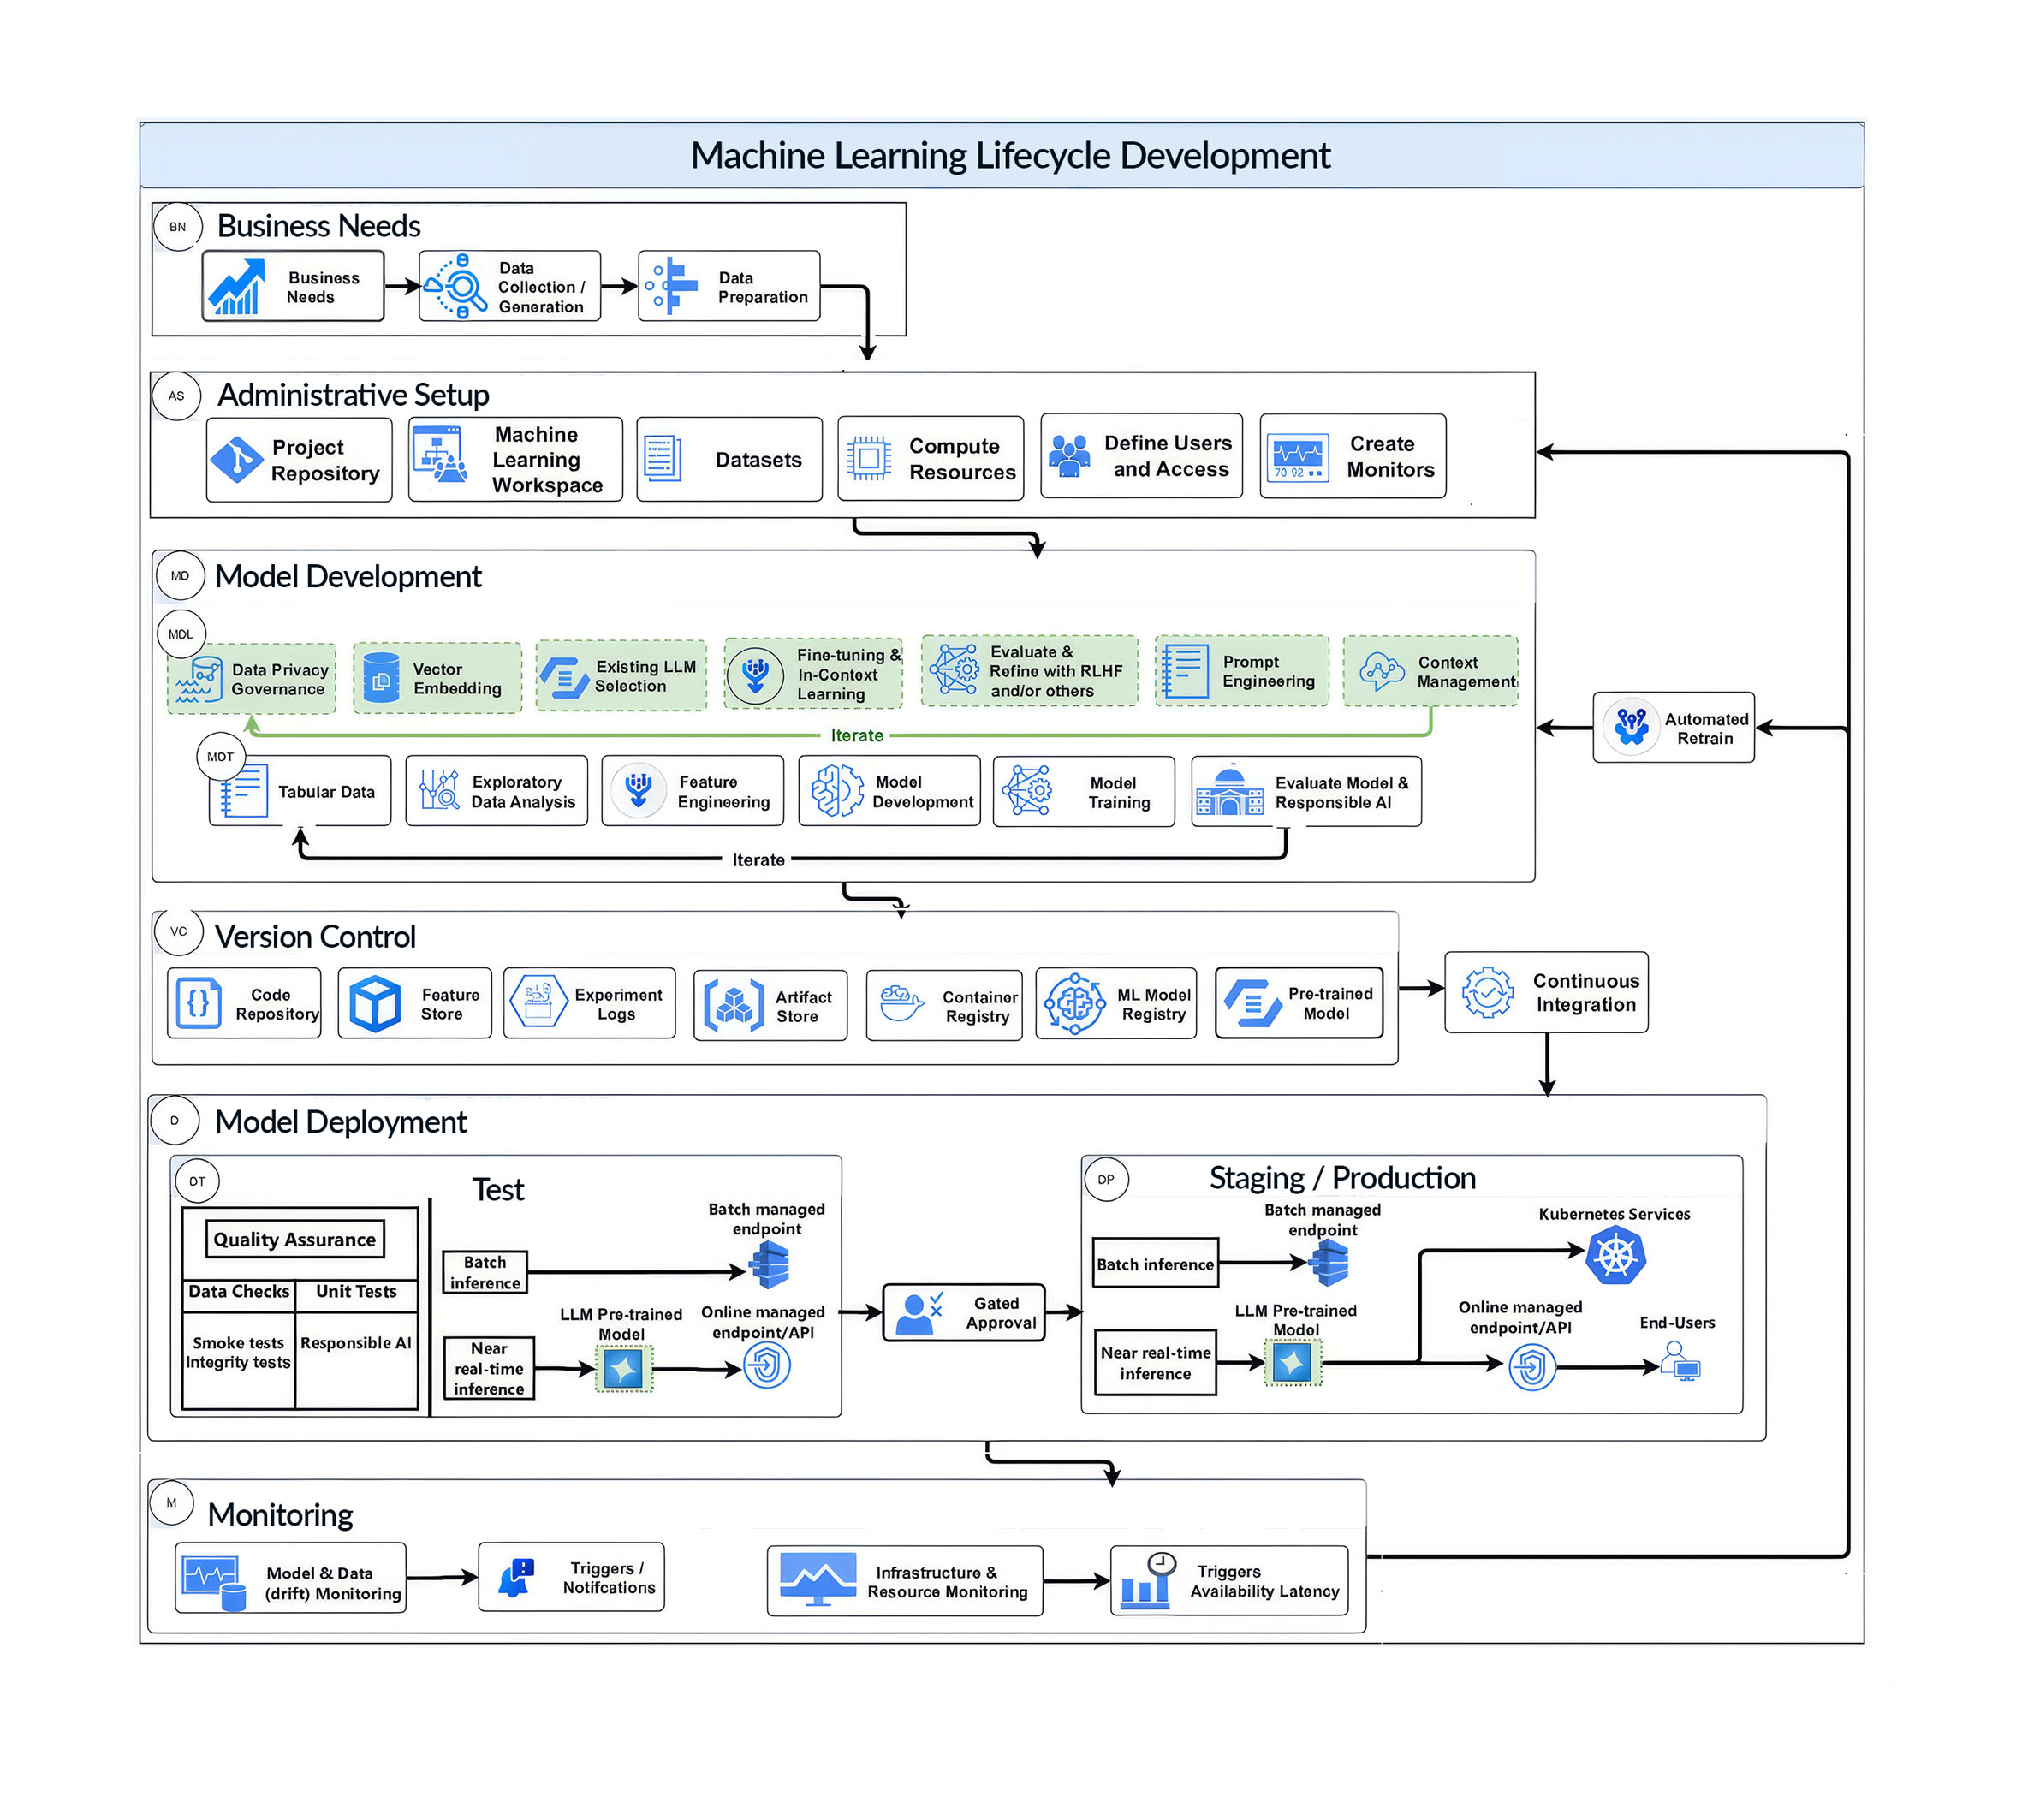
Task: Click the green Iterate label
Action: (x=857, y=736)
